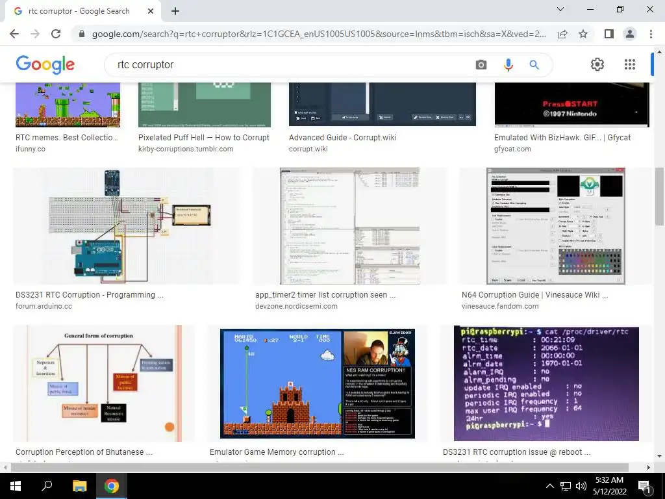This screenshot has width=665, height=499.
Task: Open the Windows Start menu
Action: coord(16,486)
